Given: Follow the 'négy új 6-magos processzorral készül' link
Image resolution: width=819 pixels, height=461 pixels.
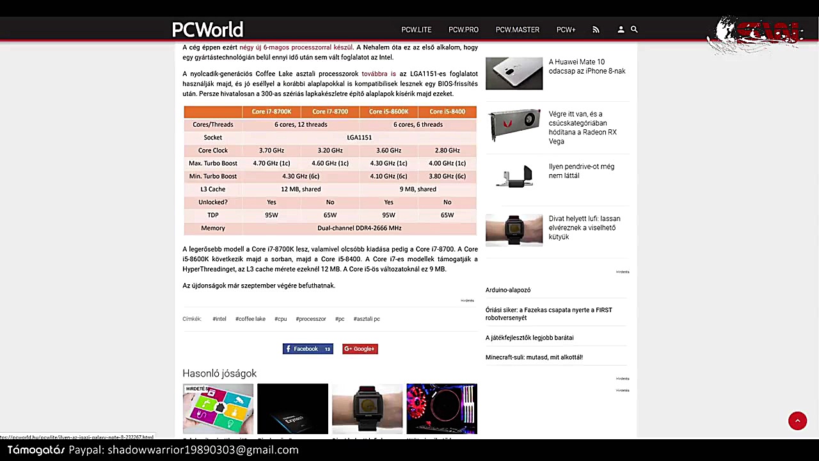Looking at the screenshot, I should coord(296,47).
